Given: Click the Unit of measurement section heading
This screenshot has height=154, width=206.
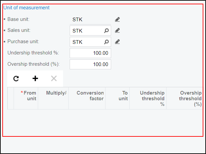Looking at the screenshot, I should pos(26,8).
